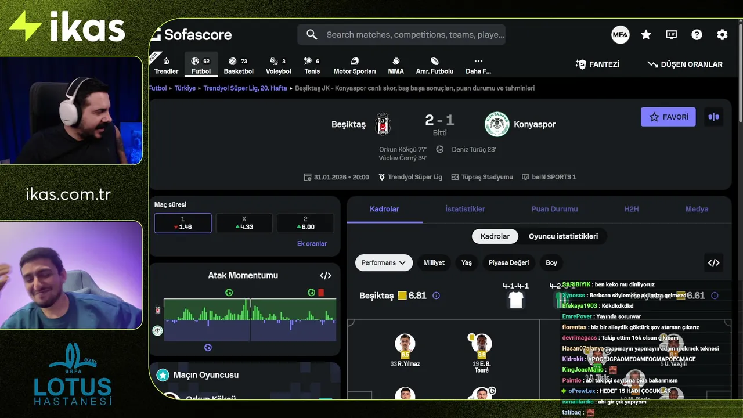The height and width of the screenshot is (418, 743).
Task: Select the Futbol category
Action: 201,66
